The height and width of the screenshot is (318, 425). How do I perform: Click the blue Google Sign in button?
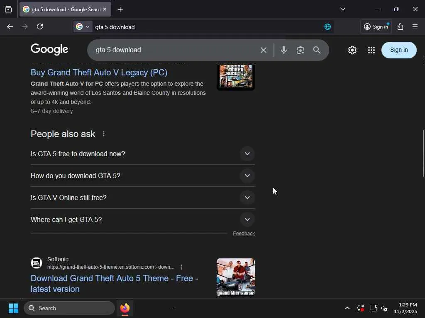coord(399,50)
